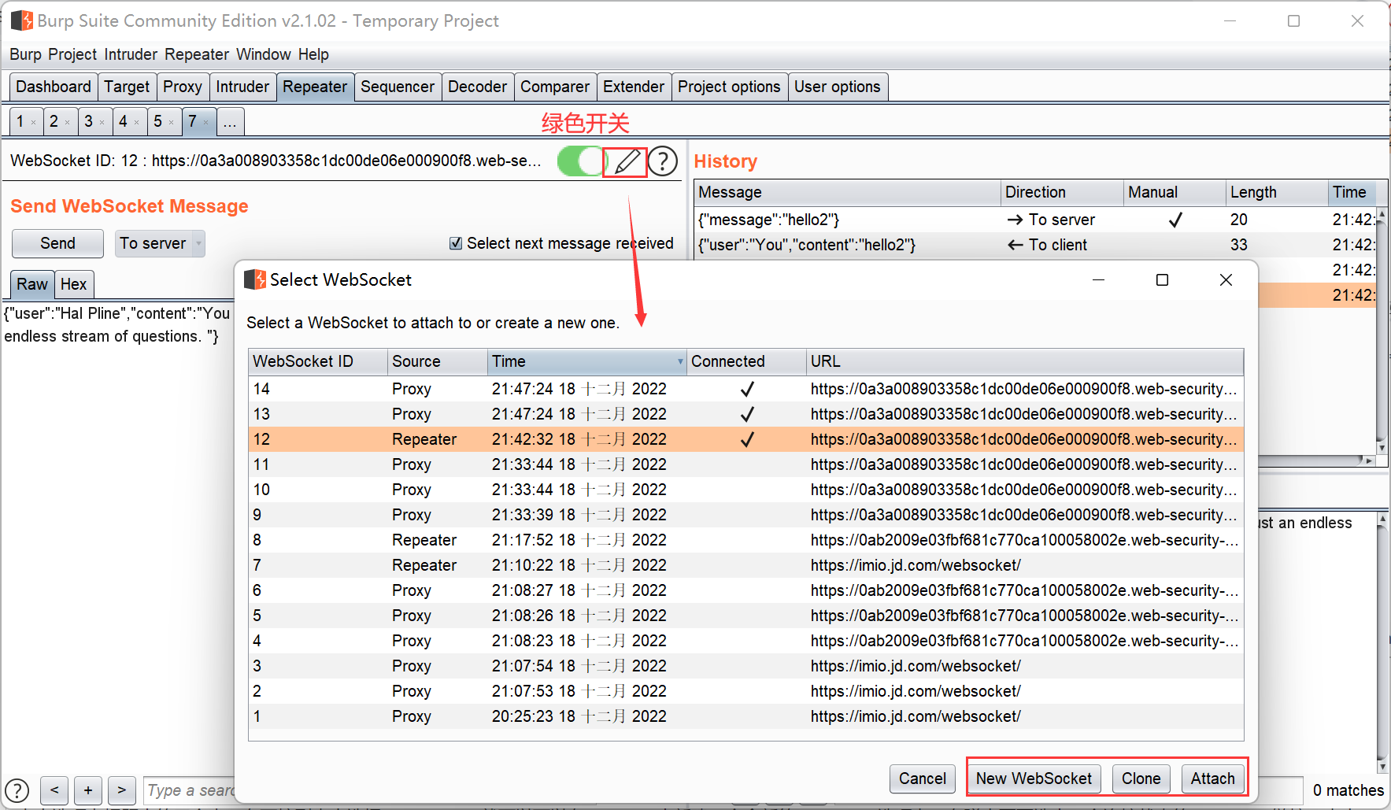
Task: Open the Intruder menu in menu bar
Action: 131,54
